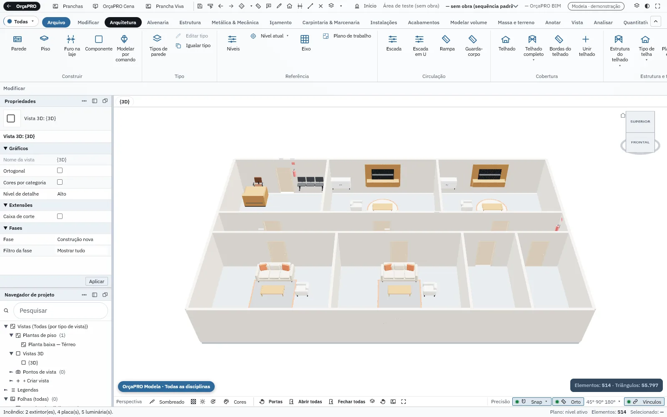Viewport: 667px width, 417px height.
Task: Collapse the Extensões section
Action: pyautogui.click(x=6, y=205)
